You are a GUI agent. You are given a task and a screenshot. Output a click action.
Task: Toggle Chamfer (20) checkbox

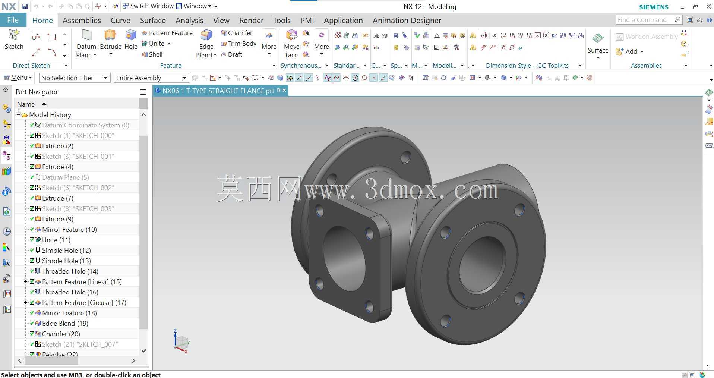(x=32, y=334)
